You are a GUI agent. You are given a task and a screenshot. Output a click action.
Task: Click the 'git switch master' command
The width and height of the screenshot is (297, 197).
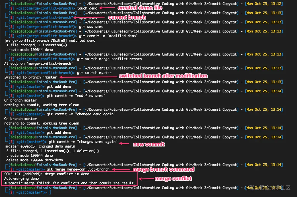(94, 73)
